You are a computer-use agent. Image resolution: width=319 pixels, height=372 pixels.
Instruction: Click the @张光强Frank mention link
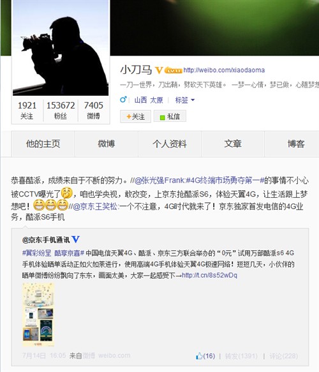[160, 181]
